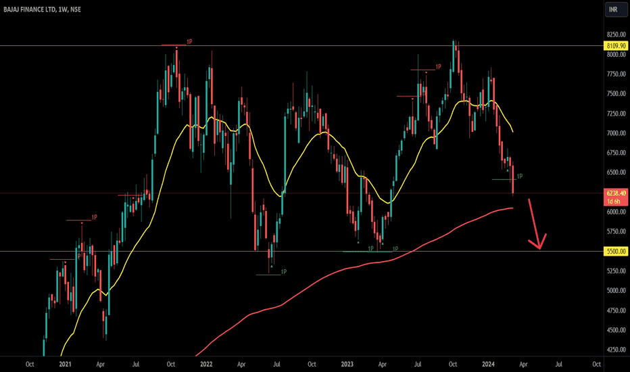Select the red dotted current price line
This screenshot has width=630, height=372.
[301, 193]
